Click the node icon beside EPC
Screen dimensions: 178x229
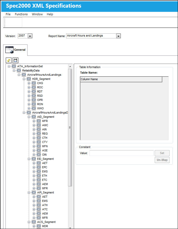(x=39, y=167)
